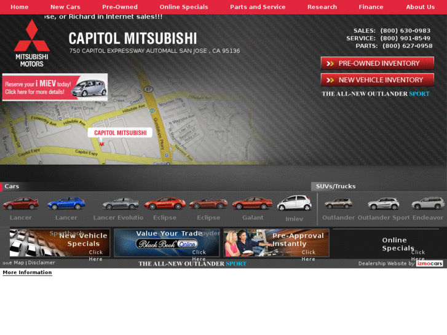Open the New Cars menu
The image size is (447, 335).
[65, 7]
